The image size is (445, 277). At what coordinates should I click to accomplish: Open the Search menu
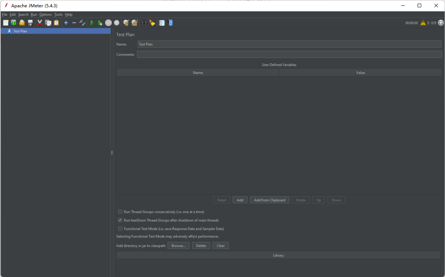(x=23, y=15)
